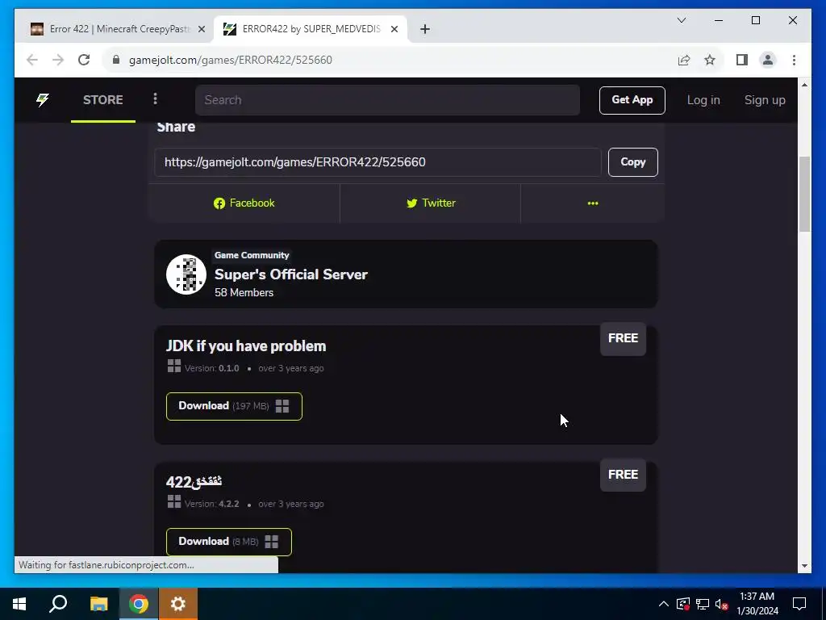Go back to the previous page
Screen dimensions: 826x620
(x=32, y=60)
